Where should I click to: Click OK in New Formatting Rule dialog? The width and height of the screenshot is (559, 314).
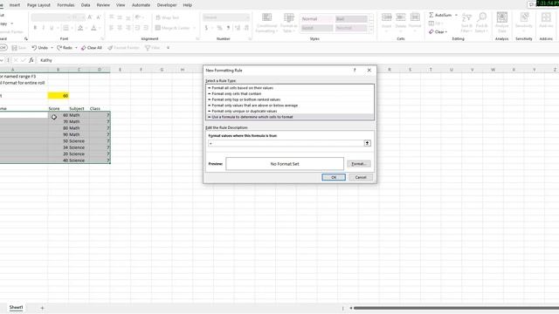334,177
